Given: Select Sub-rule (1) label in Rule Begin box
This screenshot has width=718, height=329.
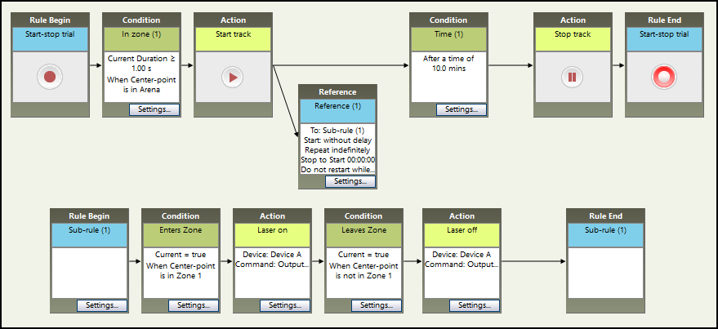Looking at the screenshot, I should click(x=89, y=230).
